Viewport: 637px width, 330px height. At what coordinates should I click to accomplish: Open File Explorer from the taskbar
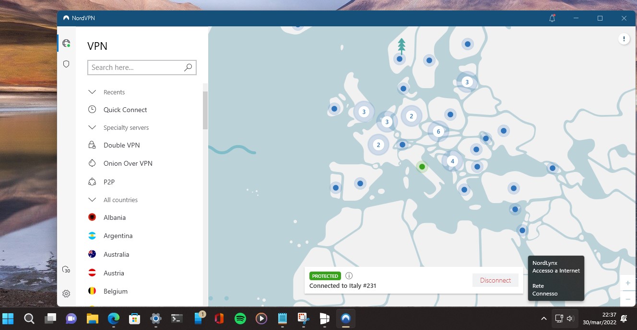click(93, 319)
